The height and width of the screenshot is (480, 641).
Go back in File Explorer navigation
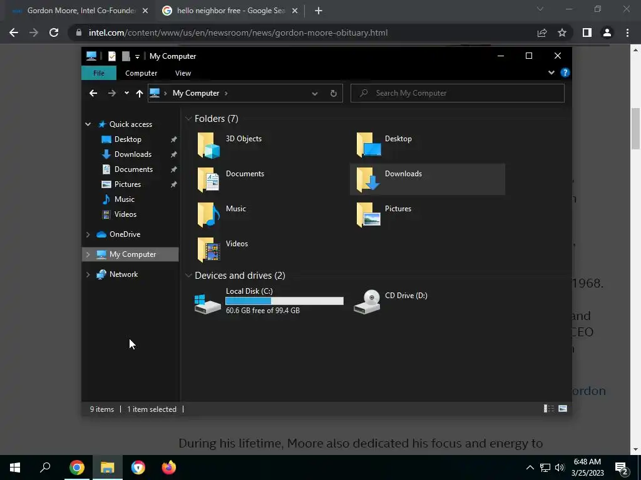point(93,93)
